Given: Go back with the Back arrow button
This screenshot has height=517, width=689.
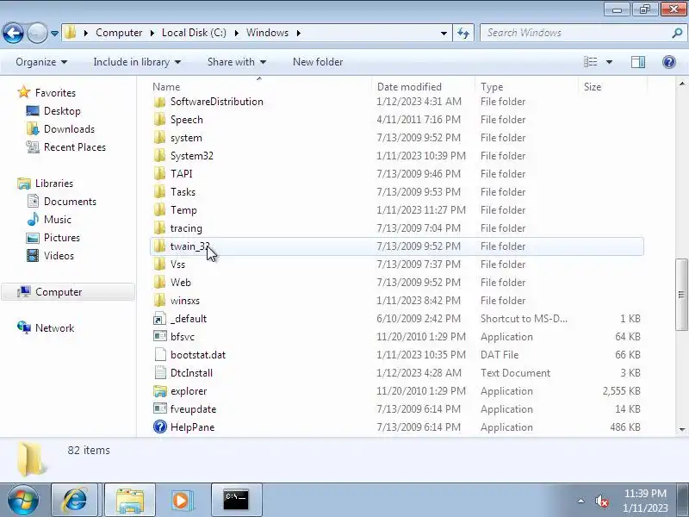Looking at the screenshot, I should 13,33.
